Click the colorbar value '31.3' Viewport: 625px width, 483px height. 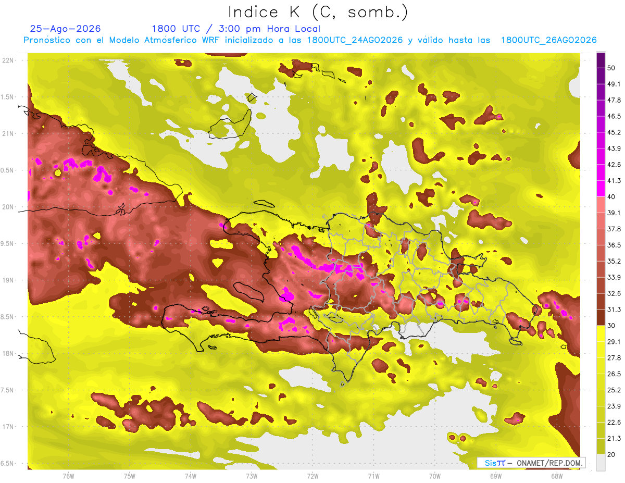(x=614, y=309)
